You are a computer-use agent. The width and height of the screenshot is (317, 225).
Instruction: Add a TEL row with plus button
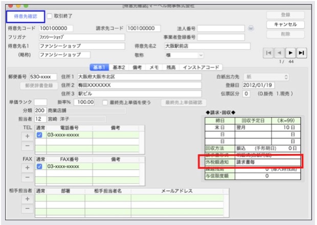pyautogui.click(x=27, y=136)
